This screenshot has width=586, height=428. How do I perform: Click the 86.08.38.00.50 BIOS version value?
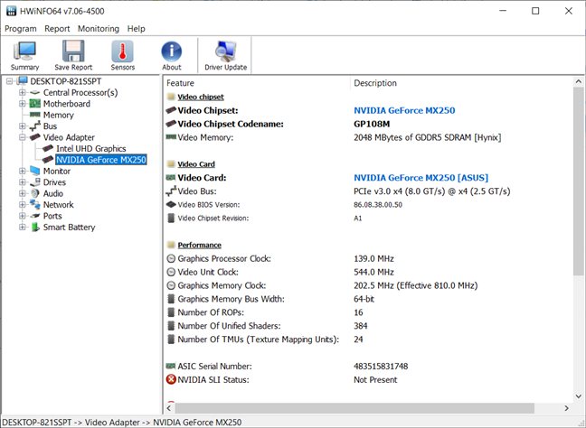tap(378, 204)
